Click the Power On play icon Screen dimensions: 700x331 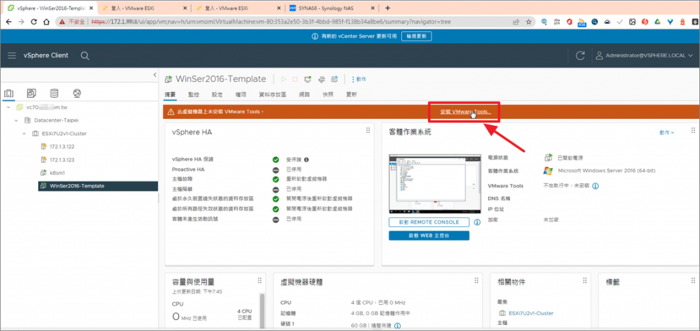(x=282, y=79)
